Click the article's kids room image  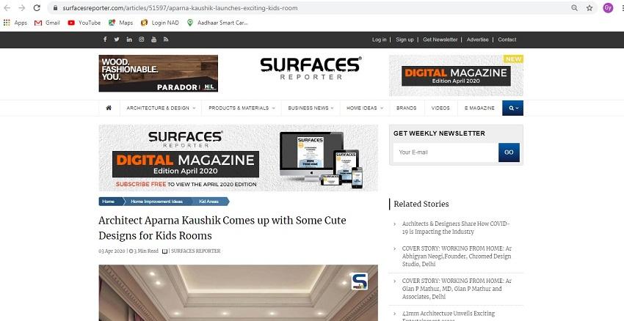[239, 293]
